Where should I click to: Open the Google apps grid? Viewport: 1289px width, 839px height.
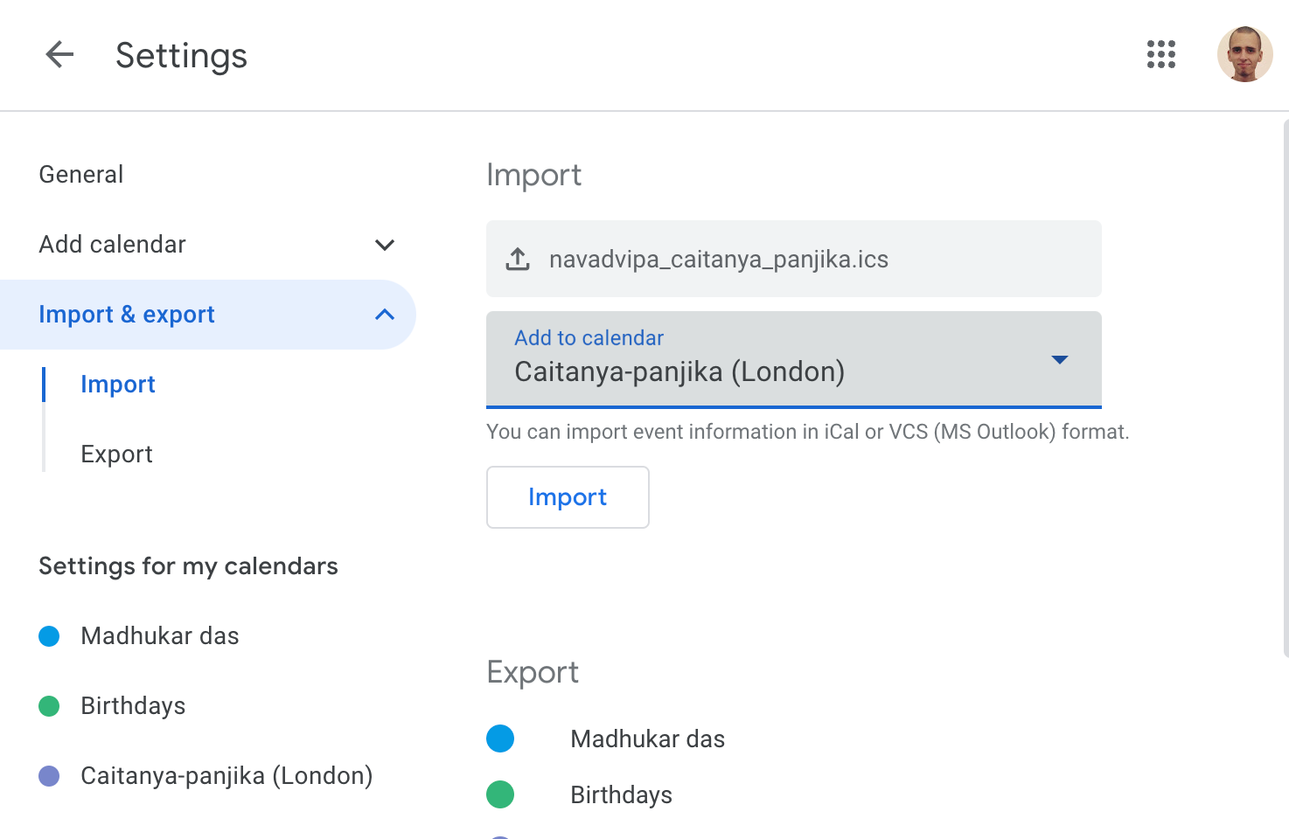(1160, 54)
